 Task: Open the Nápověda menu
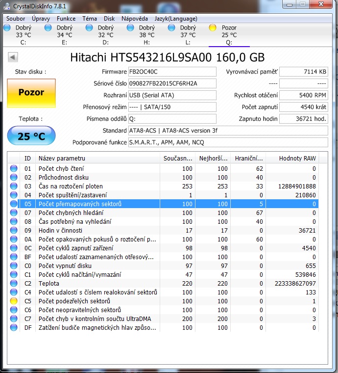[135, 19]
